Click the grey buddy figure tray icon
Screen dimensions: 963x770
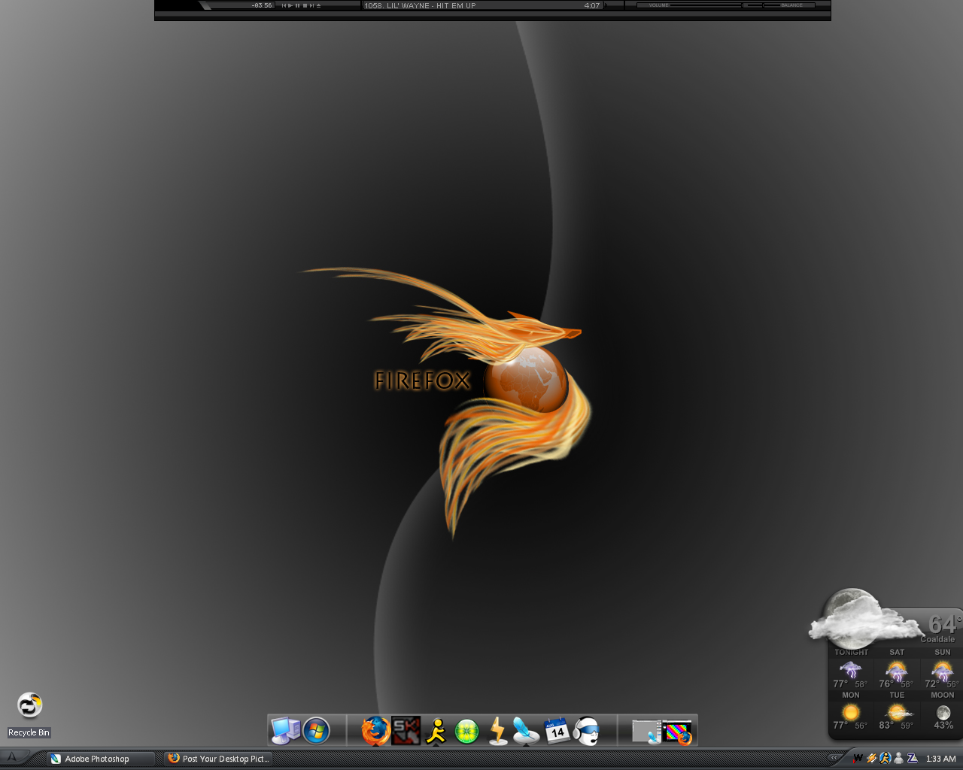898,758
